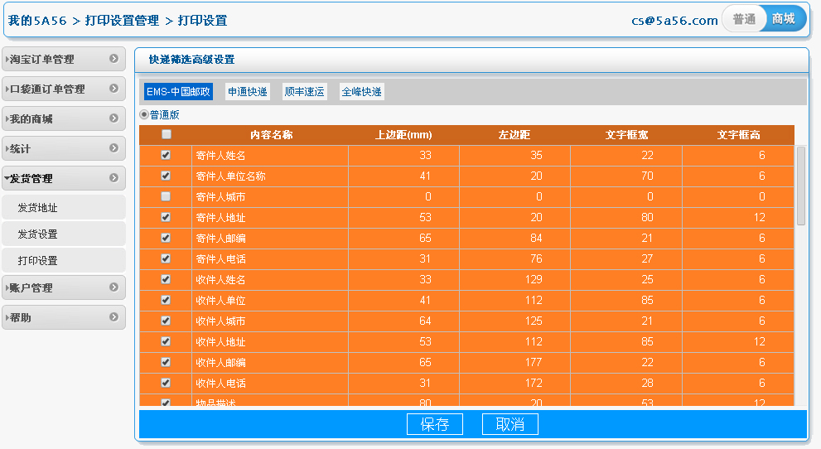Select the 普通版 radio button
821x449 pixels.
pyautogui.click(x=144, y=115)
